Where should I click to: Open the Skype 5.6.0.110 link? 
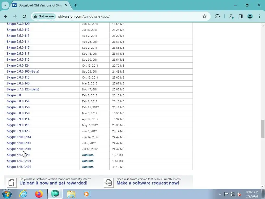[18, 77]
